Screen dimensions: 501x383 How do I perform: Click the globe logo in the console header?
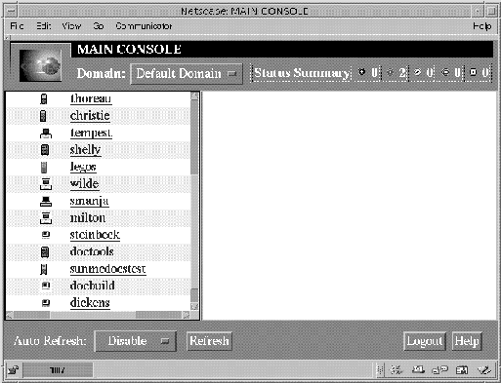(40, 65)
